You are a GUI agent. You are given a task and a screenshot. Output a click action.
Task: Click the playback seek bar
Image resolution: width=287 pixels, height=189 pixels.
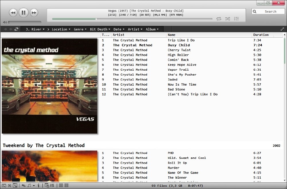point(132,19)
